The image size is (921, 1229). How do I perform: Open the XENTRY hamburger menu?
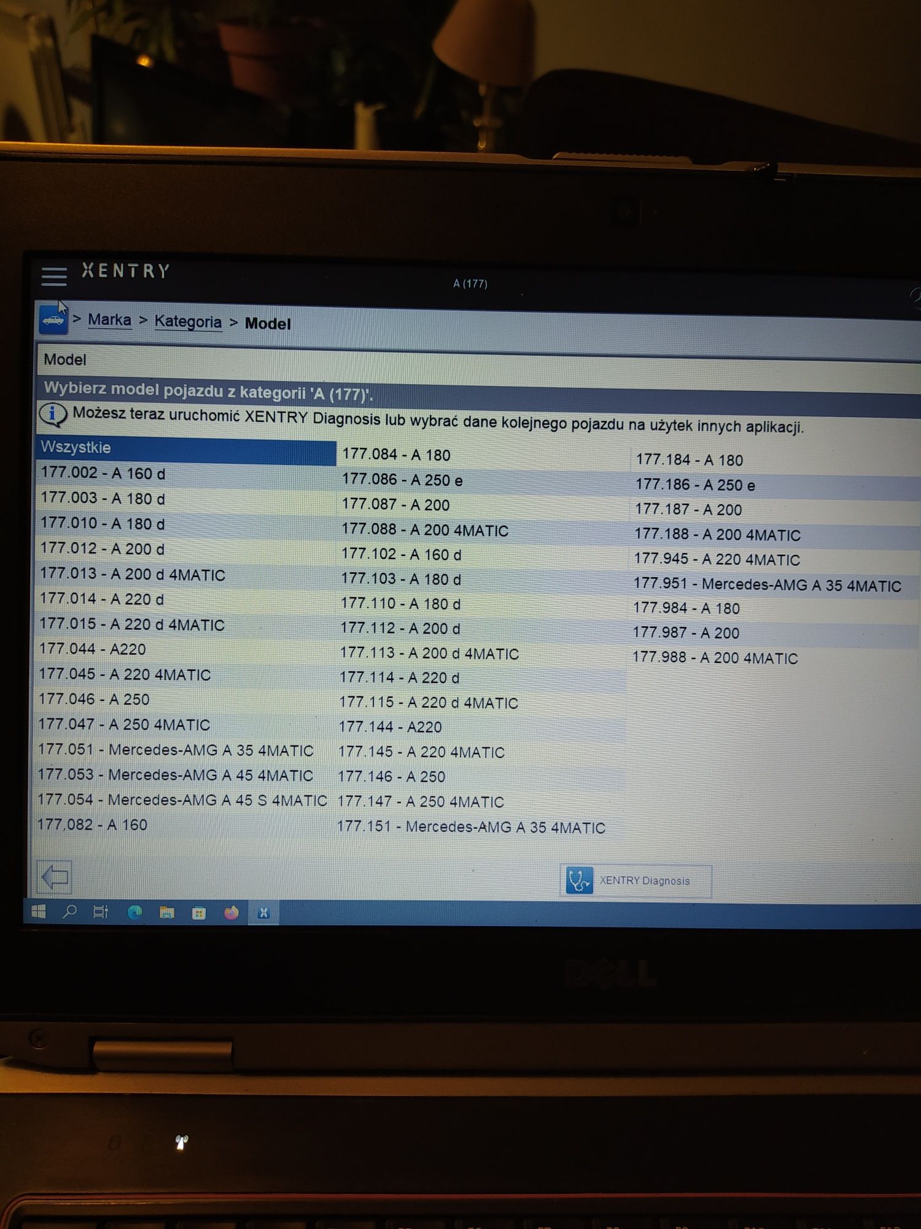point(54,277)
